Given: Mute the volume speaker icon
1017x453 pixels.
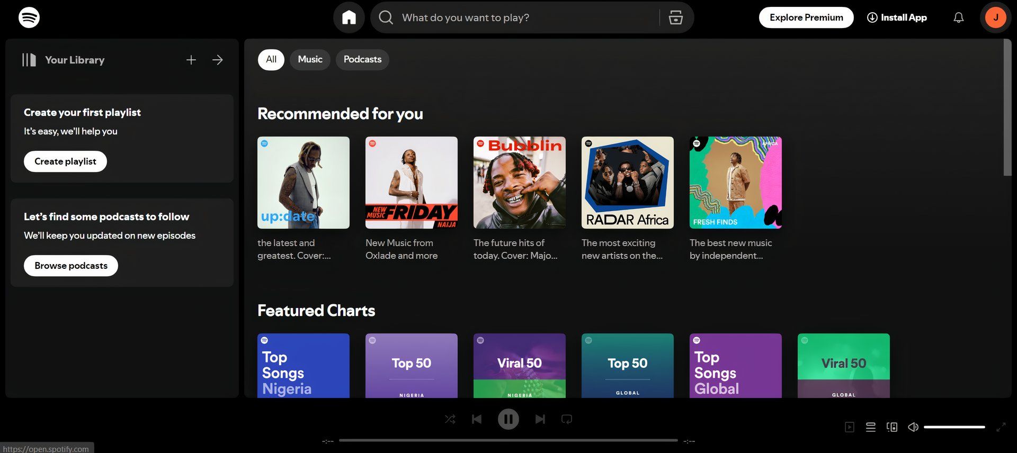Looking at the screenshot, I should pos(913,427).
